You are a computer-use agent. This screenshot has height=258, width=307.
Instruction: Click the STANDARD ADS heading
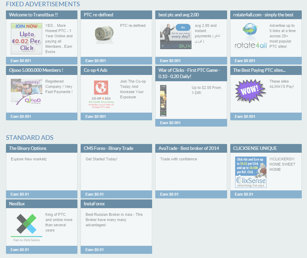tap(30, 138)
